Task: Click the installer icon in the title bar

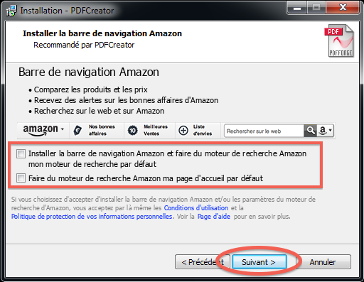Action: tap(11, 11)
